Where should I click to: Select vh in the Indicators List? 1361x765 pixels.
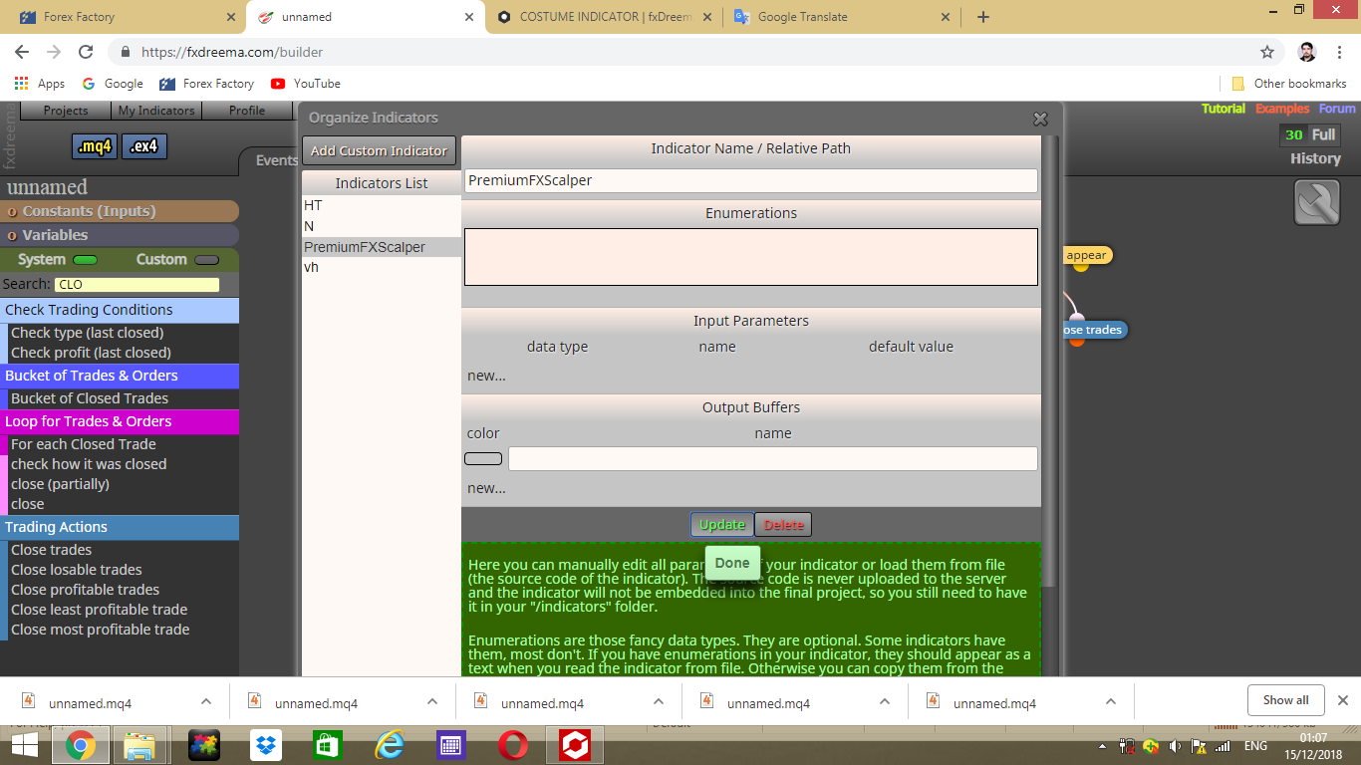[382, 267]
